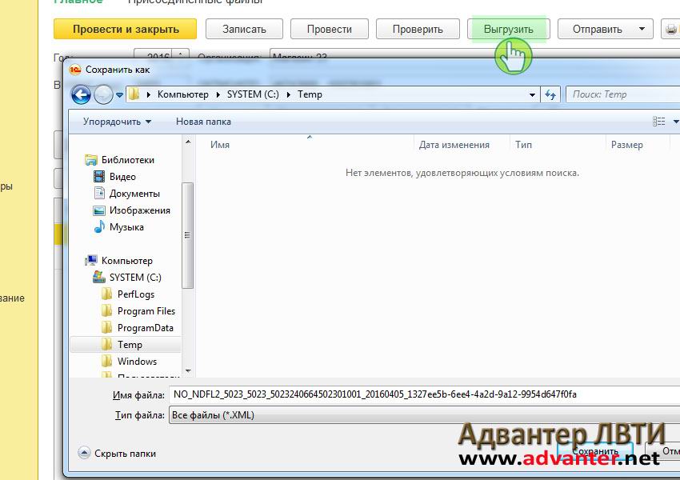Click the Документы page icon
Viewport: 680px width, 480px height.
click(x=99, y=193)
